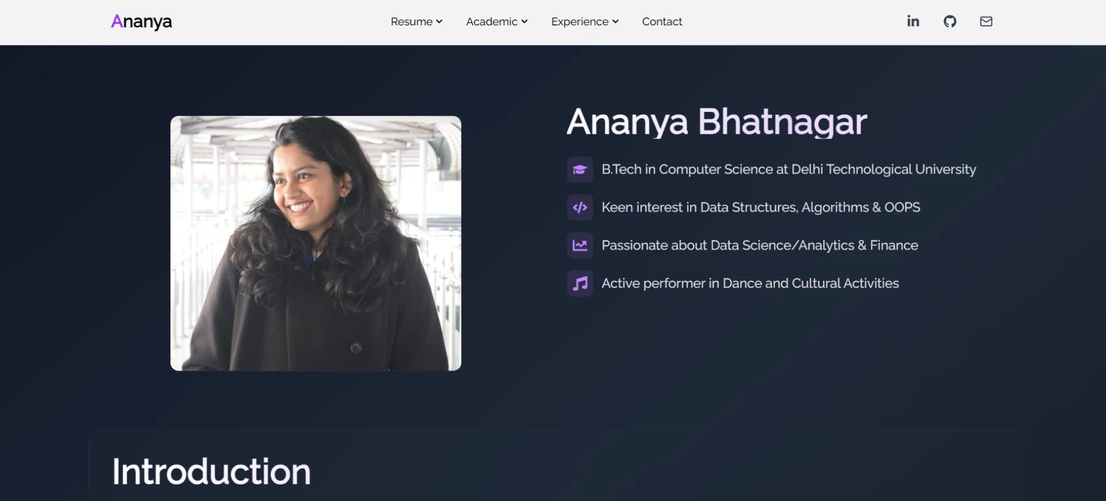
Task: Click the profile photo of Ananya
Action: point(316,243)
